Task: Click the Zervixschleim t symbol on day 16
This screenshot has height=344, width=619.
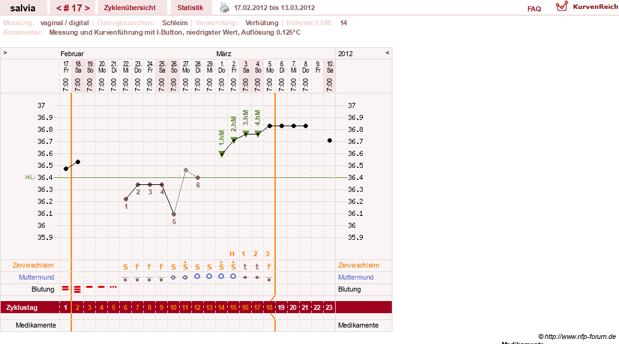Action: pyautogui.click(x=245, y=266)
